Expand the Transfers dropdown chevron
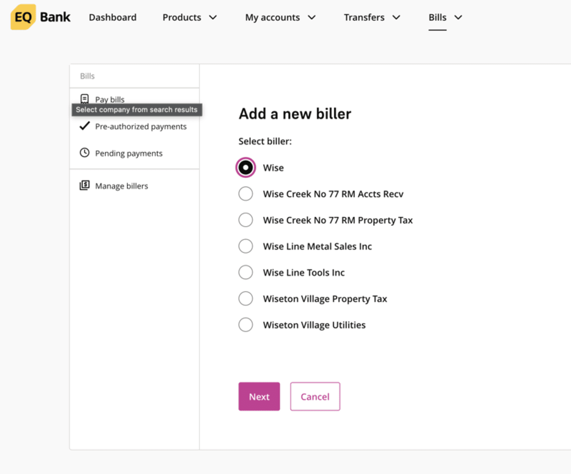The width and height of the screenshot is (571, 474). [x=396, y=18]
